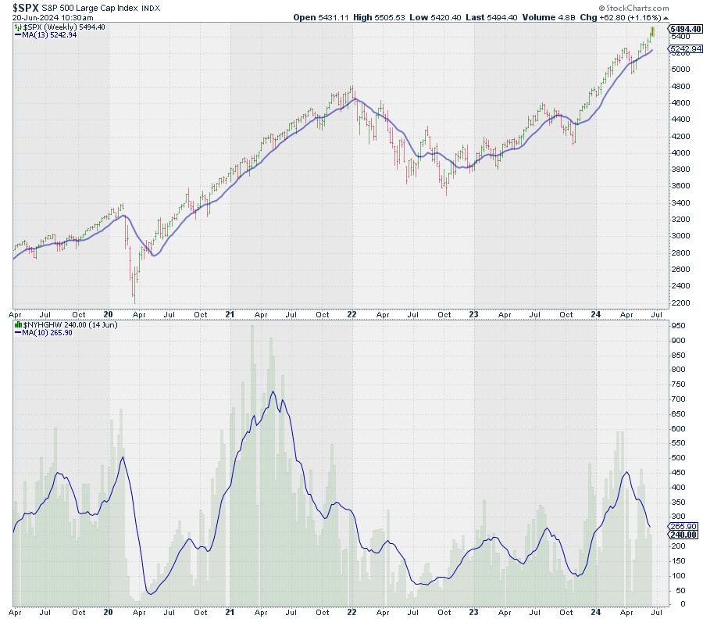Click the $SPX weekly candlestick legend icon
Screen dimensions: 703x619
pos(18,27)
